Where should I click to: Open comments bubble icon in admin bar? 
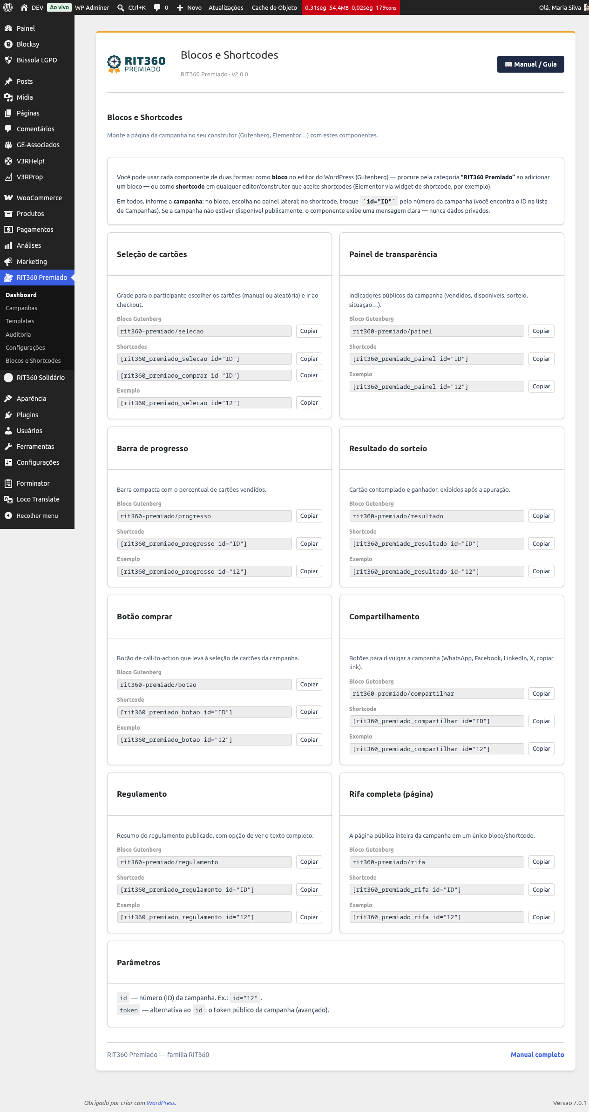157,7
